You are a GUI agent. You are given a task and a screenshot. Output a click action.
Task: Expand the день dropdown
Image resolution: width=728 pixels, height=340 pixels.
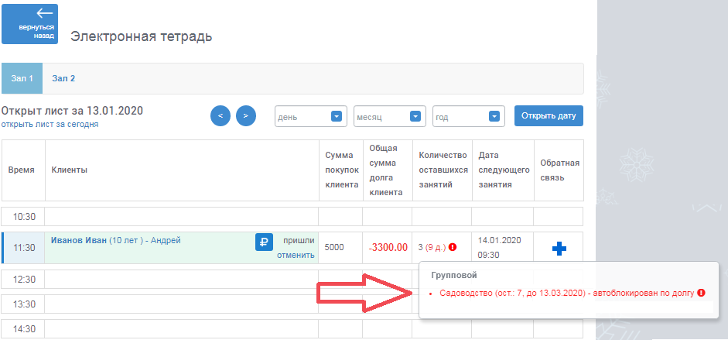(x=310, y=116)
